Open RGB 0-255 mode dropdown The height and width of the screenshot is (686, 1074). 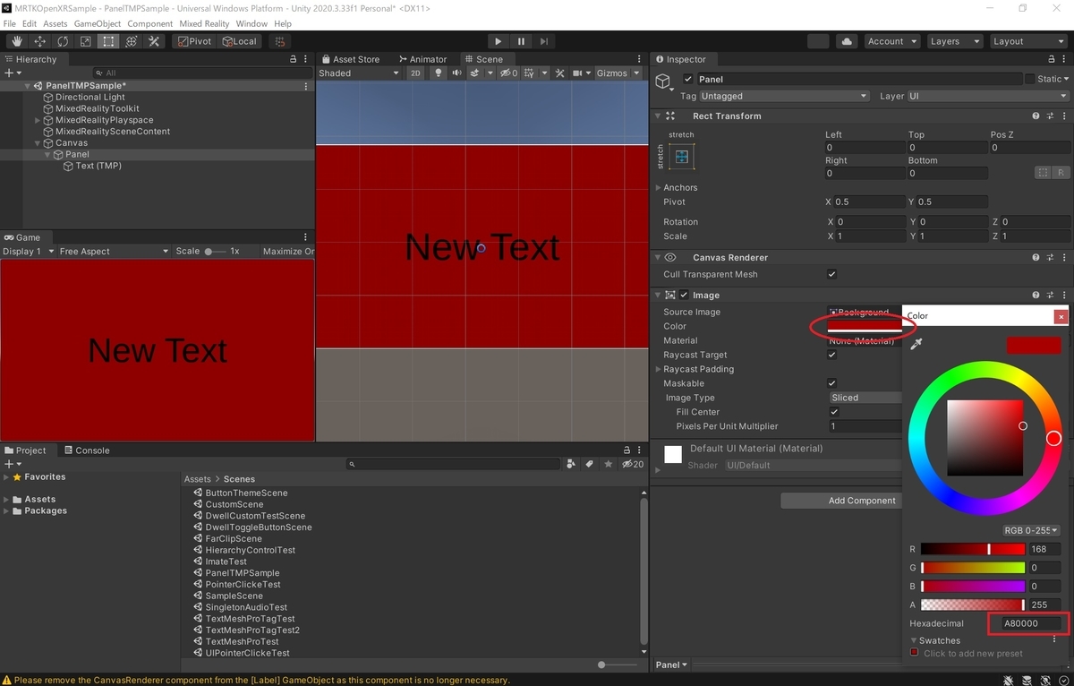point(1031,531)
